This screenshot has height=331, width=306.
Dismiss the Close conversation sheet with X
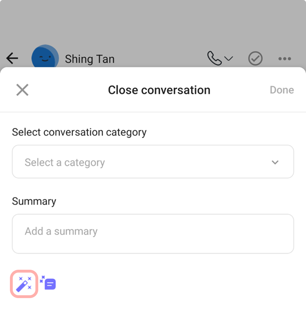click(x=22, y=90)
